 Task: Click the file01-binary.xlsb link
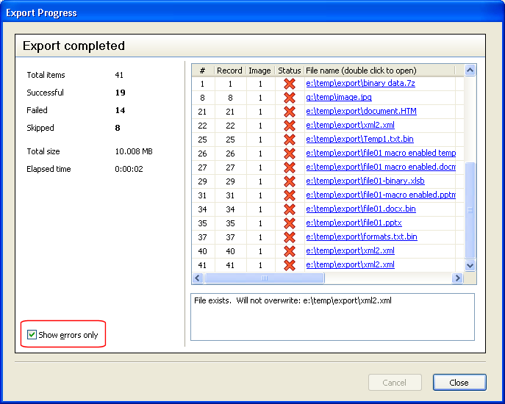(365, 181)
